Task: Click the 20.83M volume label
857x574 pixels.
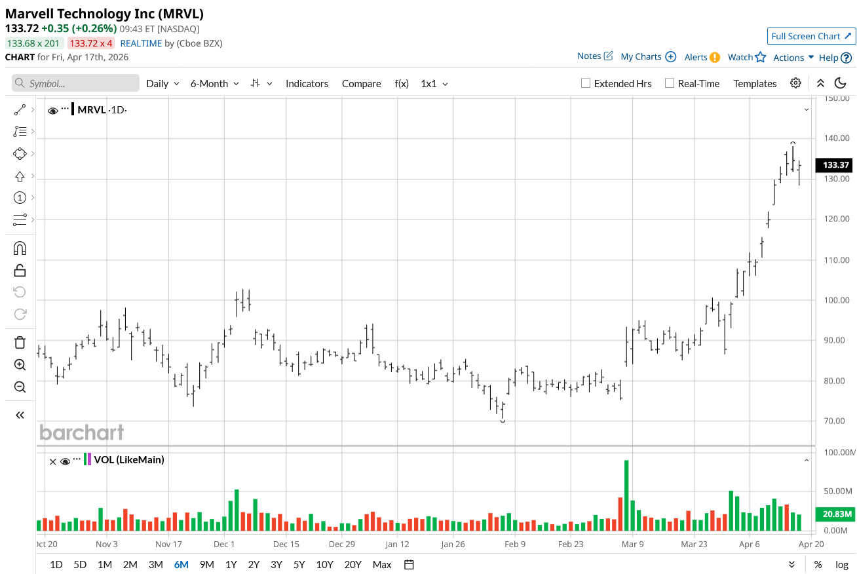Action: [x=834, y=515]
